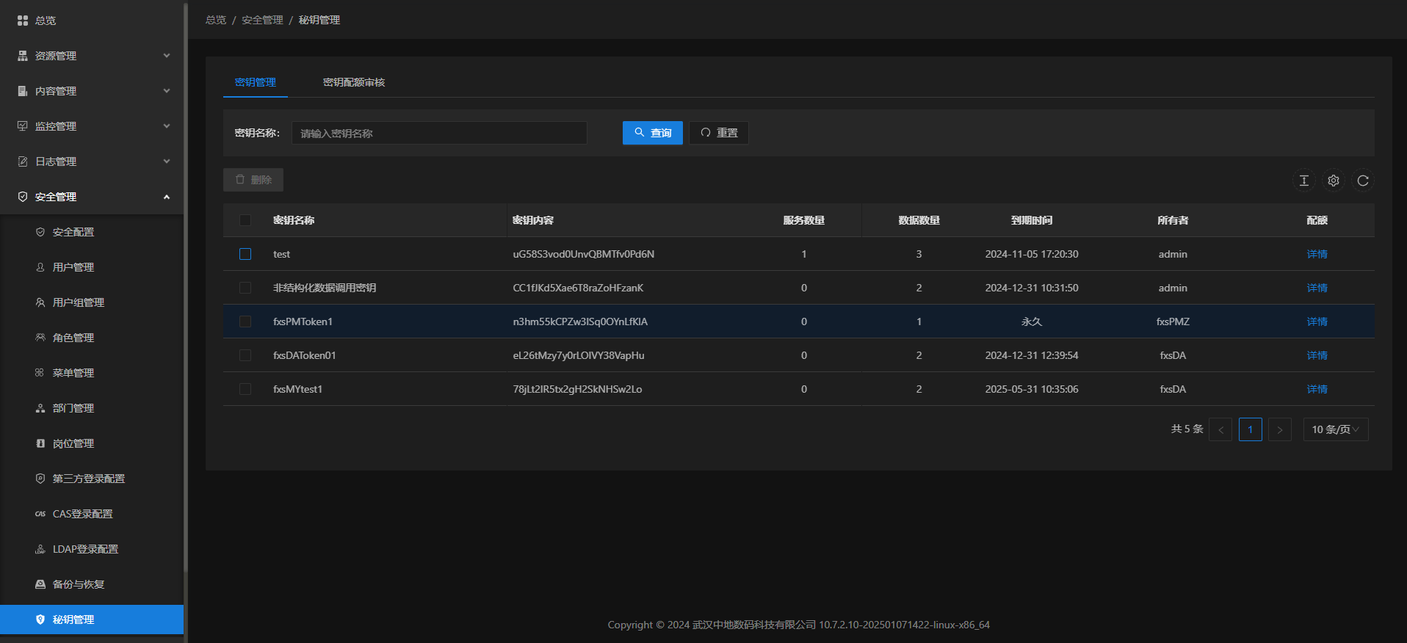Check the 非结构化数据调用密钥 row checkbox
The width and height of the screenshot is (1407, 643).
245,288
